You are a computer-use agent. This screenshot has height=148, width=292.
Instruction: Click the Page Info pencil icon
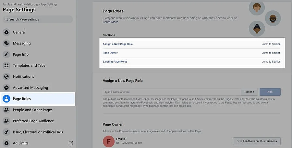tap(6, 54)
